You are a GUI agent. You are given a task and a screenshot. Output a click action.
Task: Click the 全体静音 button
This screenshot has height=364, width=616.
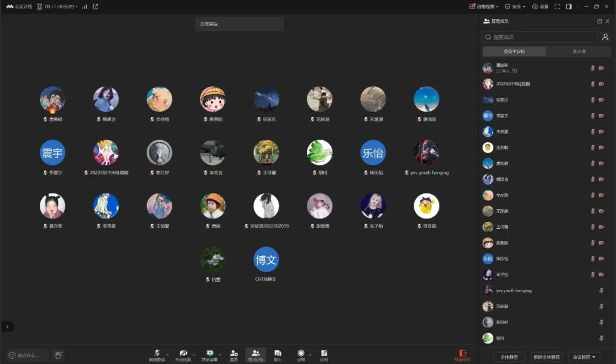509,357
